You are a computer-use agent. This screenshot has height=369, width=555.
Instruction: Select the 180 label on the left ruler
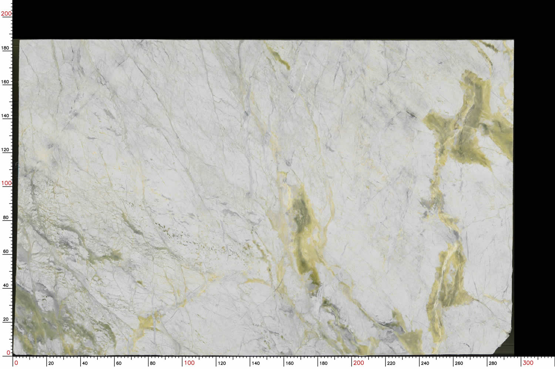click(x=5, y=48)
